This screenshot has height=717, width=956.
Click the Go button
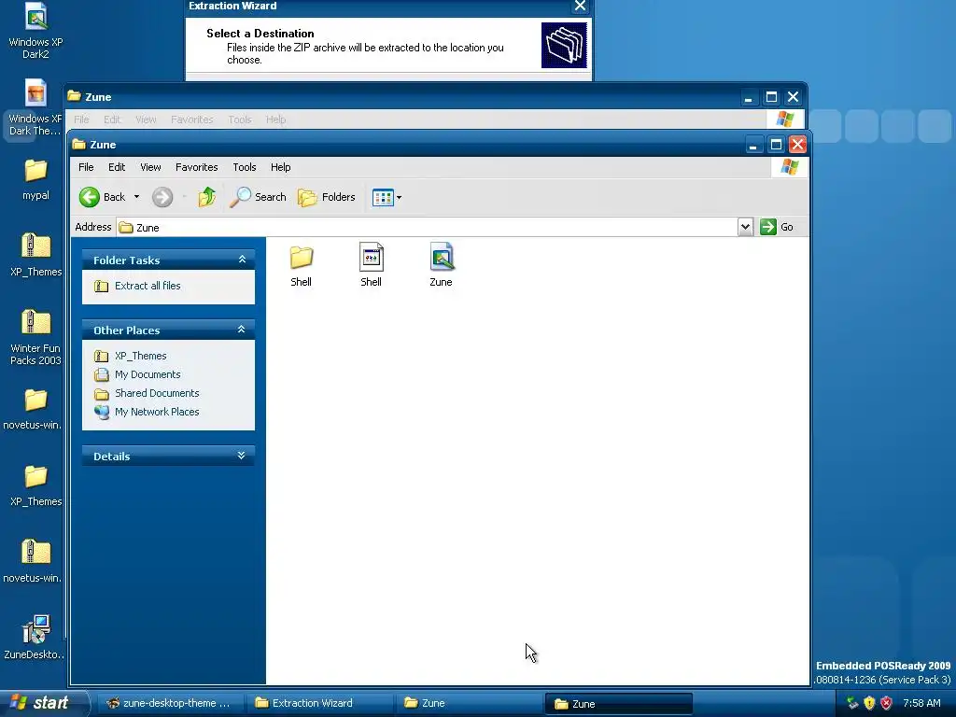click(x=777, y=227)
